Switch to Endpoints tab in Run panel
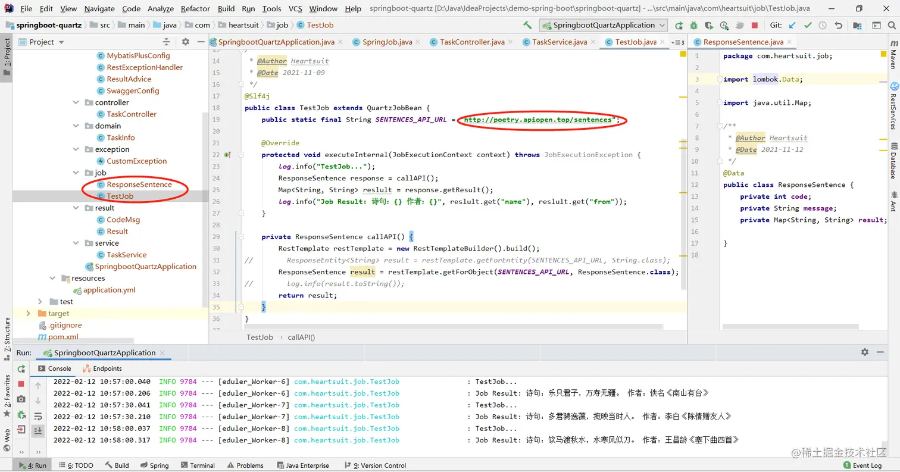Screen dimensions: 900x472 point(102,368)
